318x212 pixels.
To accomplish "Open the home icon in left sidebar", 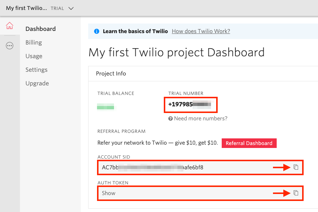I will click(x=10, y=26).
